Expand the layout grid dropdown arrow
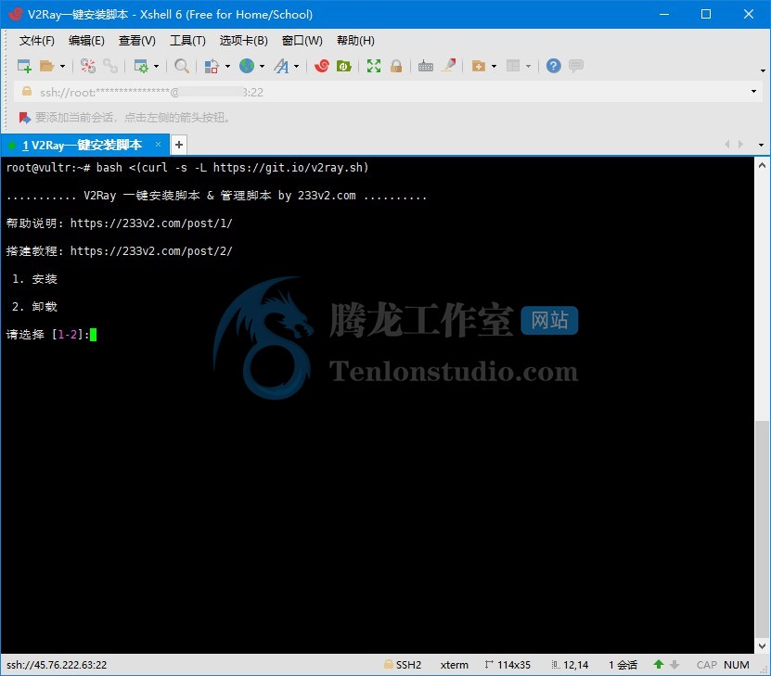The width and height of the screenshot is (771, 676). coord(528,66)
